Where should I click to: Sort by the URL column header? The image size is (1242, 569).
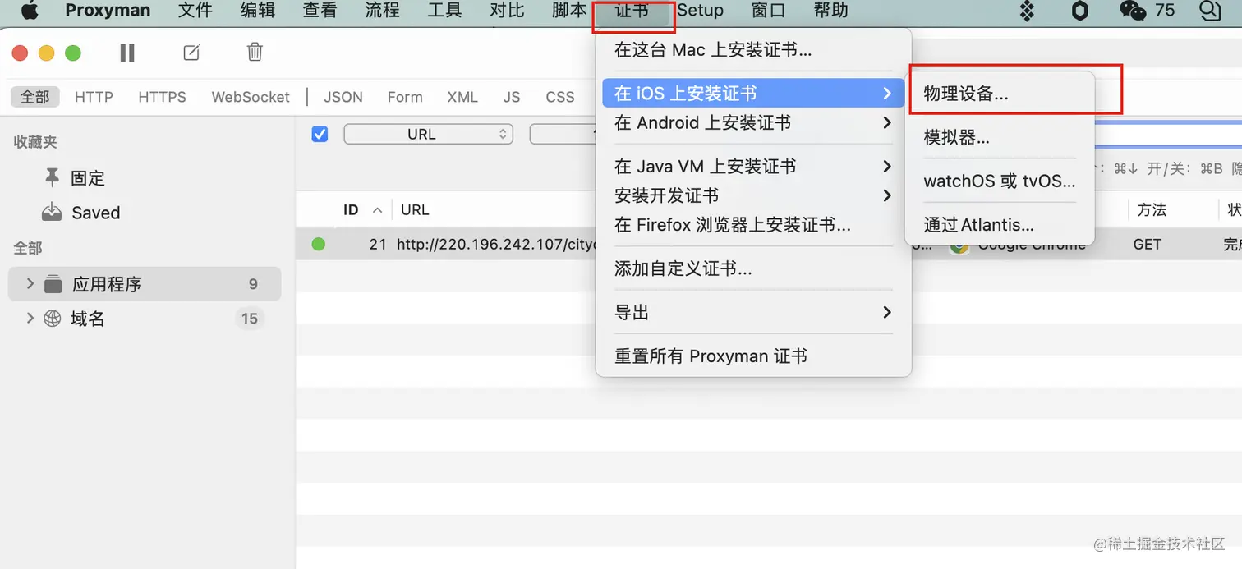415,210
